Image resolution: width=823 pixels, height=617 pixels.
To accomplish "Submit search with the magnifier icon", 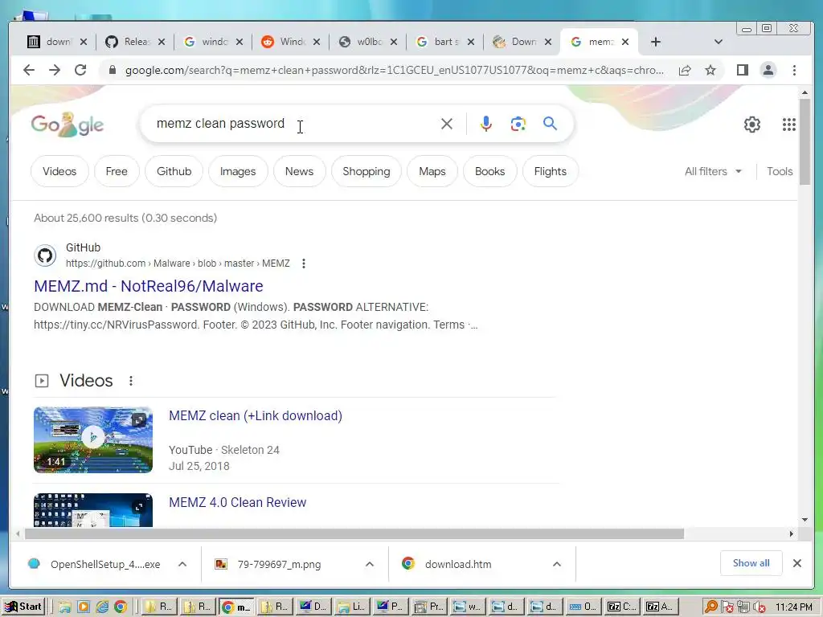I will point(550,123).
